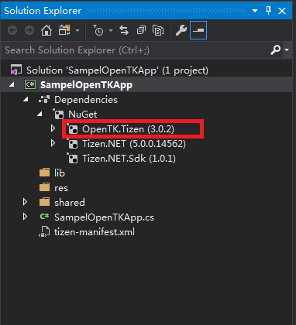The height and width of the screenshot is (325, 296).
Task: Select OpenTK.Tizen (3.0.2) package
Action: [x=128, y=129]
